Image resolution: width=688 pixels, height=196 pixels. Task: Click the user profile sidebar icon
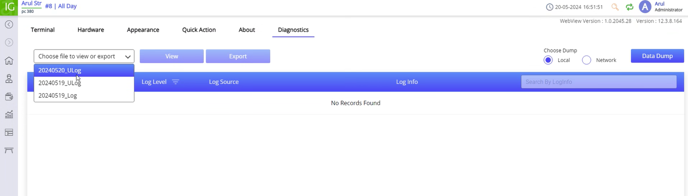point(9,79)
